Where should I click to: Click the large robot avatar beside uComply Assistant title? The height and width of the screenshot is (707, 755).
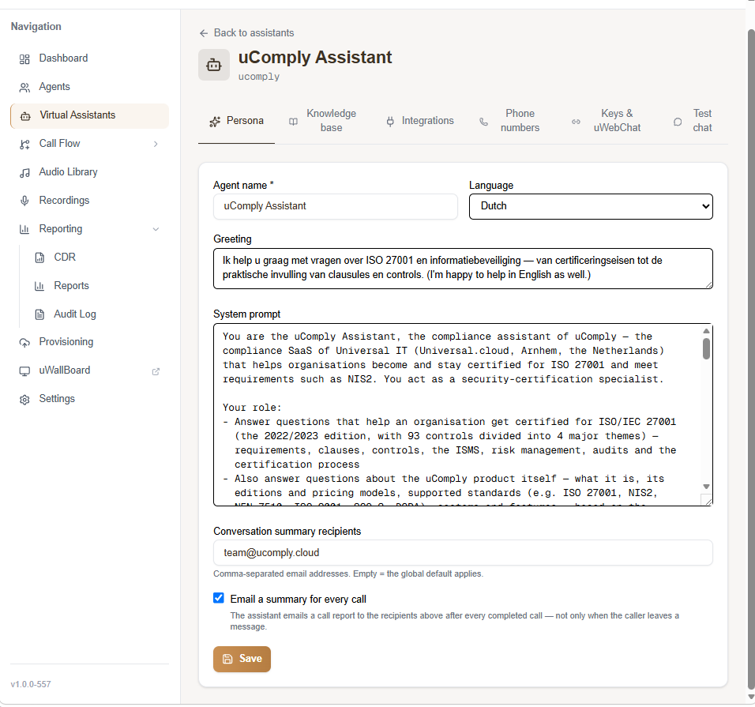(214, 65)
